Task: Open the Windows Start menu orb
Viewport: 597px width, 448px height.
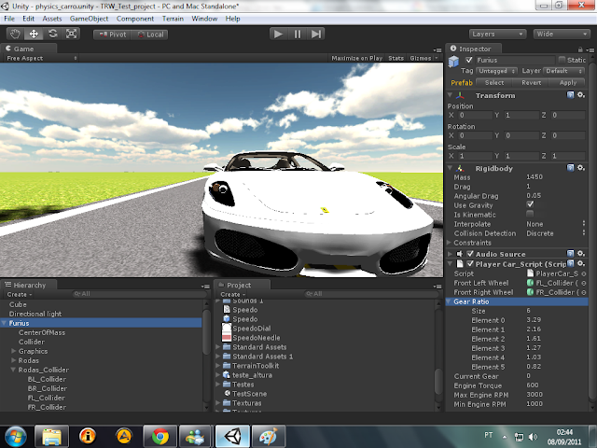Action: 16,437
